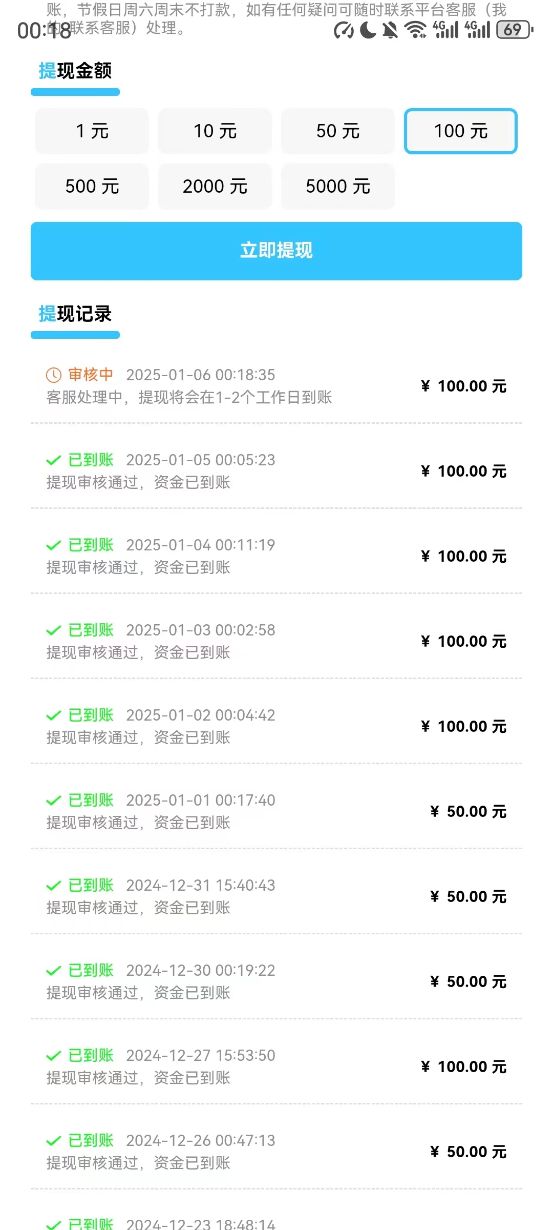
Task: Tap the selected 100 元 amount option
Action: (461, 131)
